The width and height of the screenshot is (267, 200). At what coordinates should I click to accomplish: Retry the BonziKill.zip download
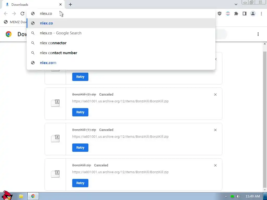80,183
